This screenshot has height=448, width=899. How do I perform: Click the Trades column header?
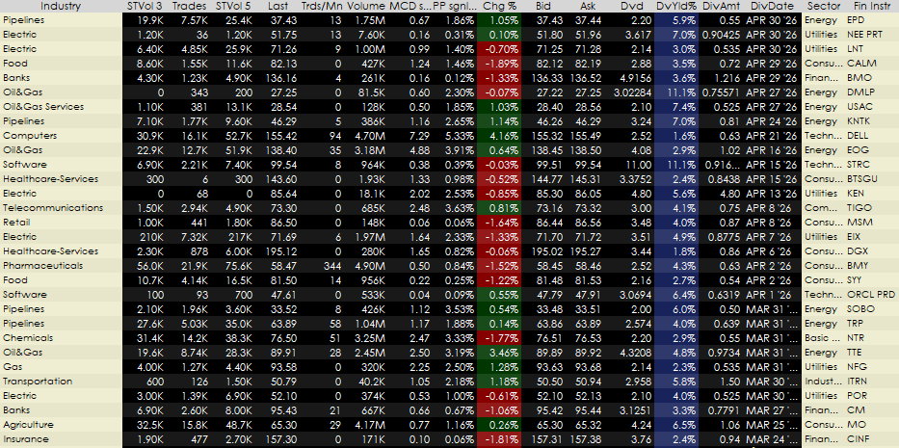coord(189,7)
